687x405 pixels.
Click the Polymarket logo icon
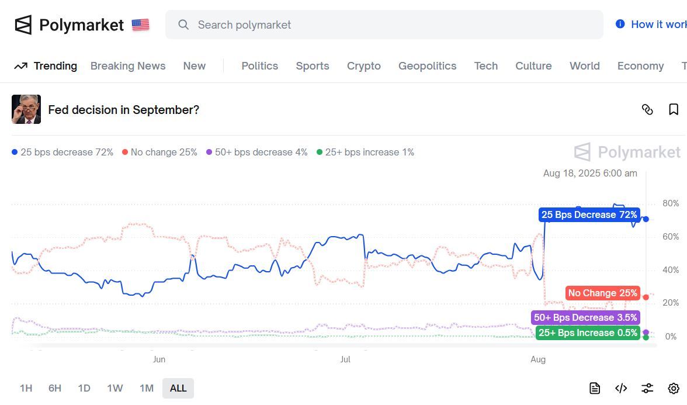[x=23, y=25]
